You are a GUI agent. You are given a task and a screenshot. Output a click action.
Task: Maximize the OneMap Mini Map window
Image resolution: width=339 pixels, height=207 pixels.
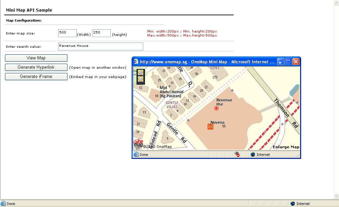[288, 62]
